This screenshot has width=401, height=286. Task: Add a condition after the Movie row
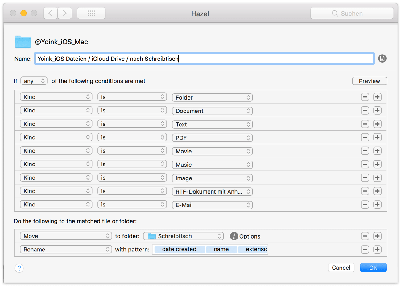377,151
